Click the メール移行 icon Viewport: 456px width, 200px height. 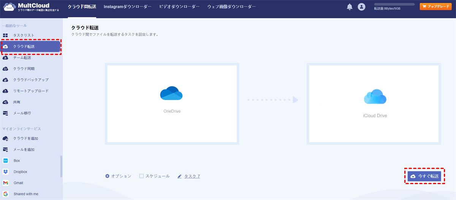6,113
